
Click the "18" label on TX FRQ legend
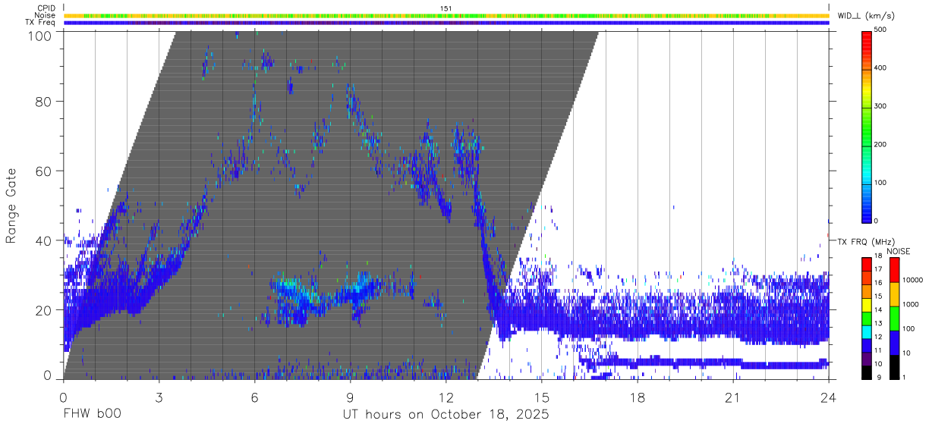coord(878,256)
